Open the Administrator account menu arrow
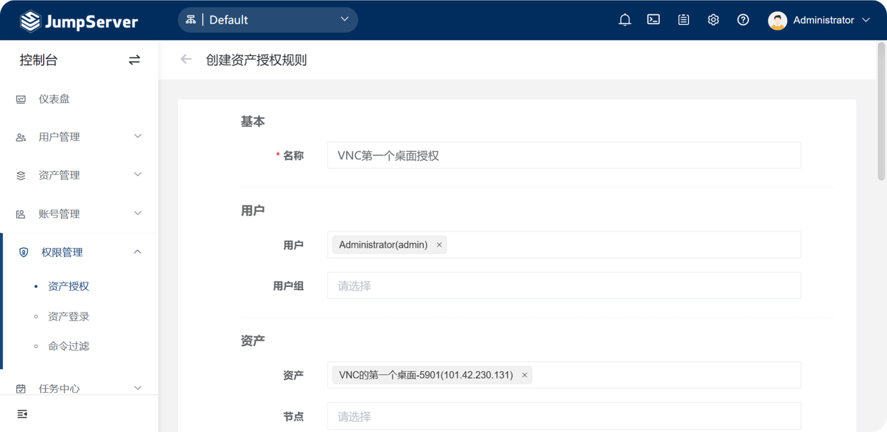 click(x=866, y=20)
